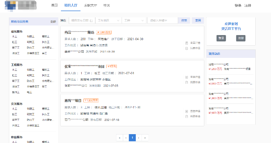Open the 工种 filter dropdown
271x143 pixels.
point(134,20)
